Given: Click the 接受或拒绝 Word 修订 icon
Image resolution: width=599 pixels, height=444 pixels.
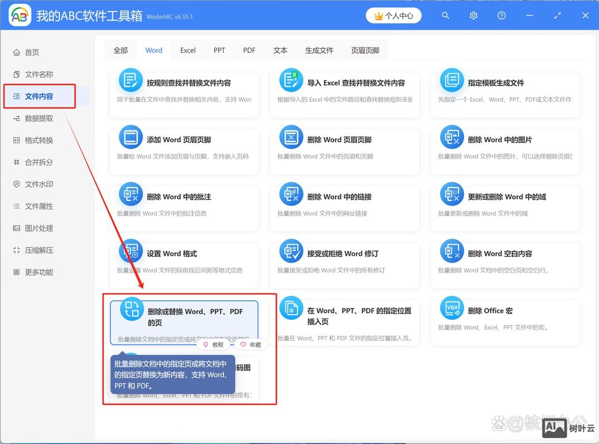Looking at the screenshot, I should pos(291,251).
